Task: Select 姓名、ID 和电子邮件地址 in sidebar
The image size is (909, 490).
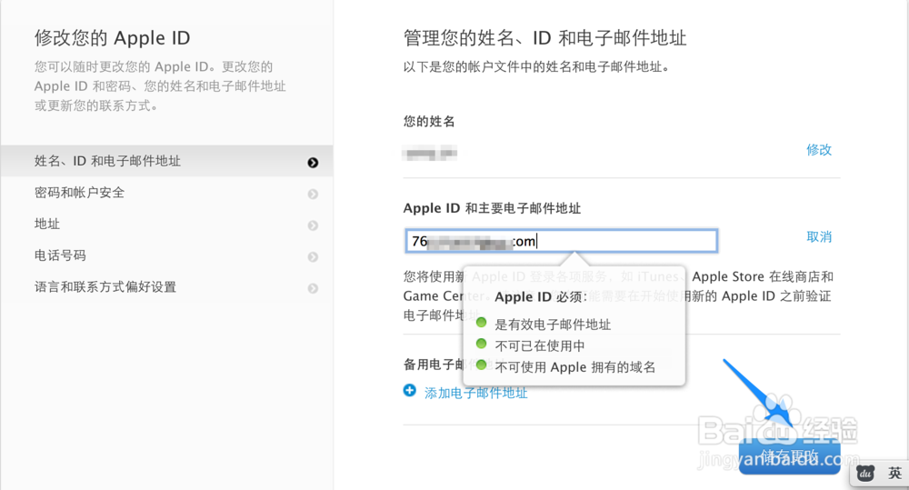Action: click(107, 161)
